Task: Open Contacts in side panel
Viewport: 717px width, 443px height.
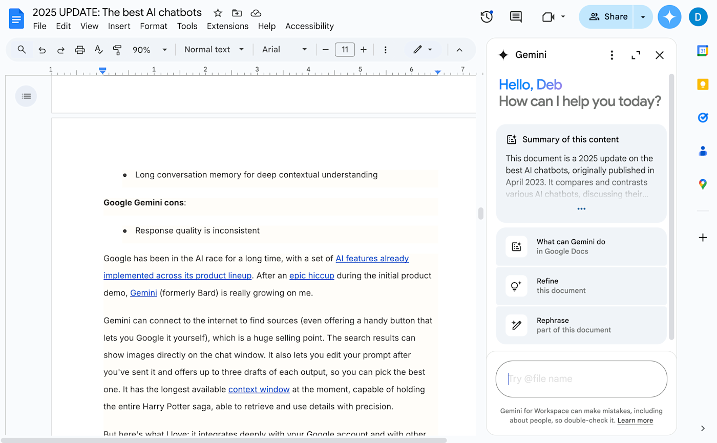Action: [x=703, y=151]
